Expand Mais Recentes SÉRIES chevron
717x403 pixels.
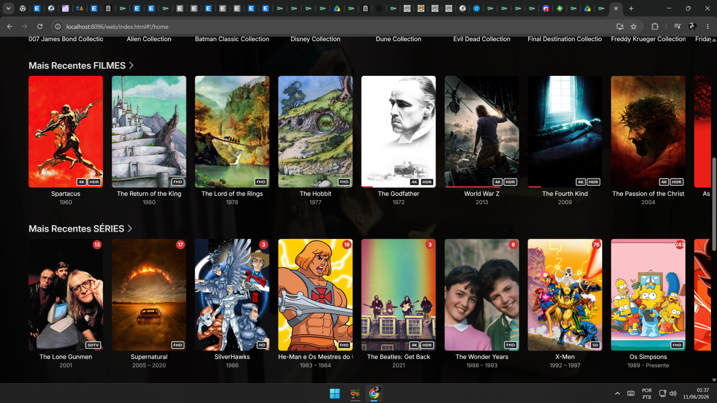click(130, 229)
